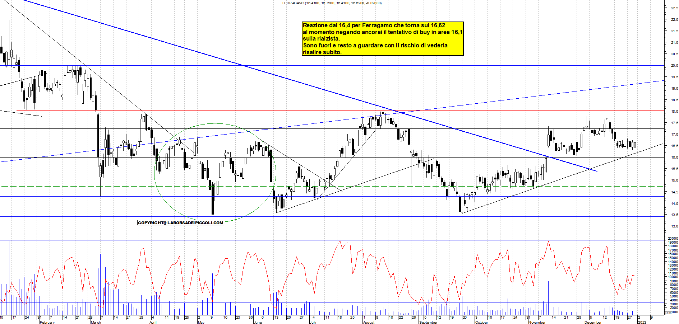Click the 16.0 price axis label
The height and width of the screenshot is (324, 679).
tap(674, 158)
